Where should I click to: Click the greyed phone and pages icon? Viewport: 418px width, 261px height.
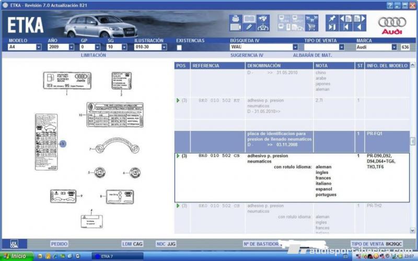298,27
